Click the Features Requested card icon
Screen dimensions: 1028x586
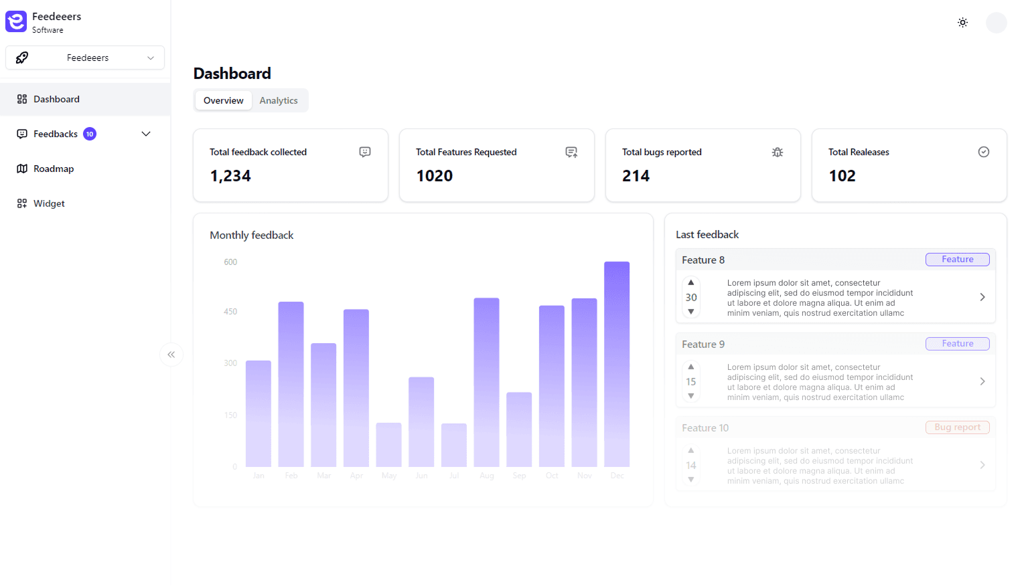(571, 153)
